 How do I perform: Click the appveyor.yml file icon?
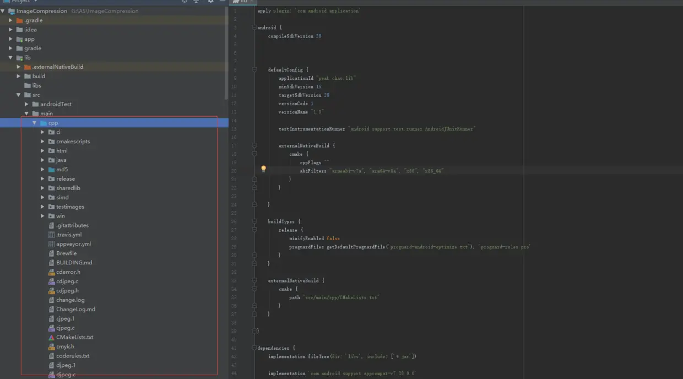[52, 244]
